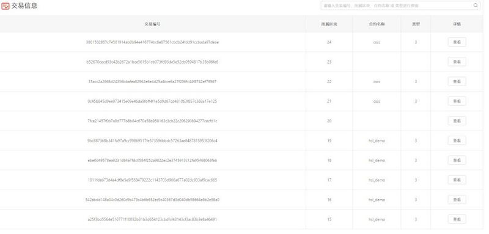Open 查看 details for block 23
Image resolution: width=489 pixels, height=234 pixels.
tap(457, 62)
